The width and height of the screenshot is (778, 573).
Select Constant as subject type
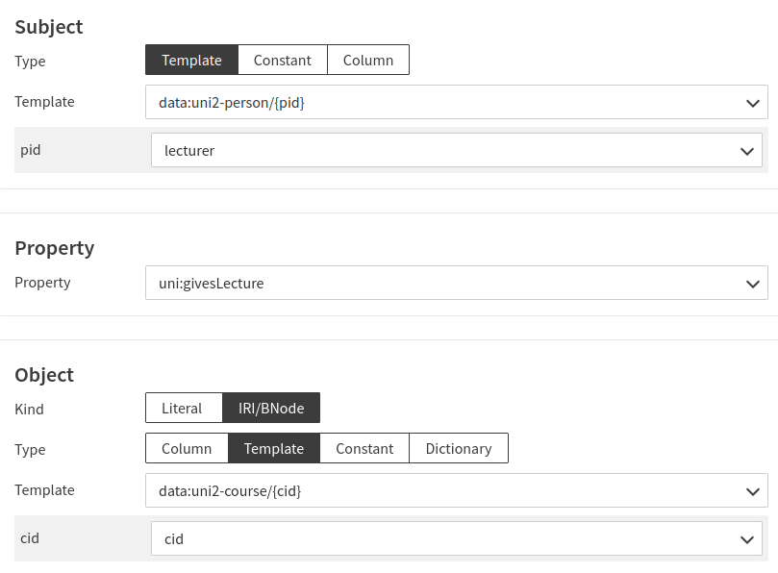[282, 60]
